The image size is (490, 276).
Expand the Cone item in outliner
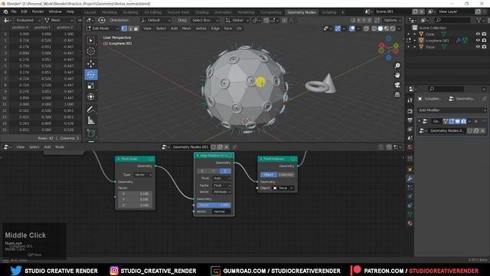click(x=415, y=34)
